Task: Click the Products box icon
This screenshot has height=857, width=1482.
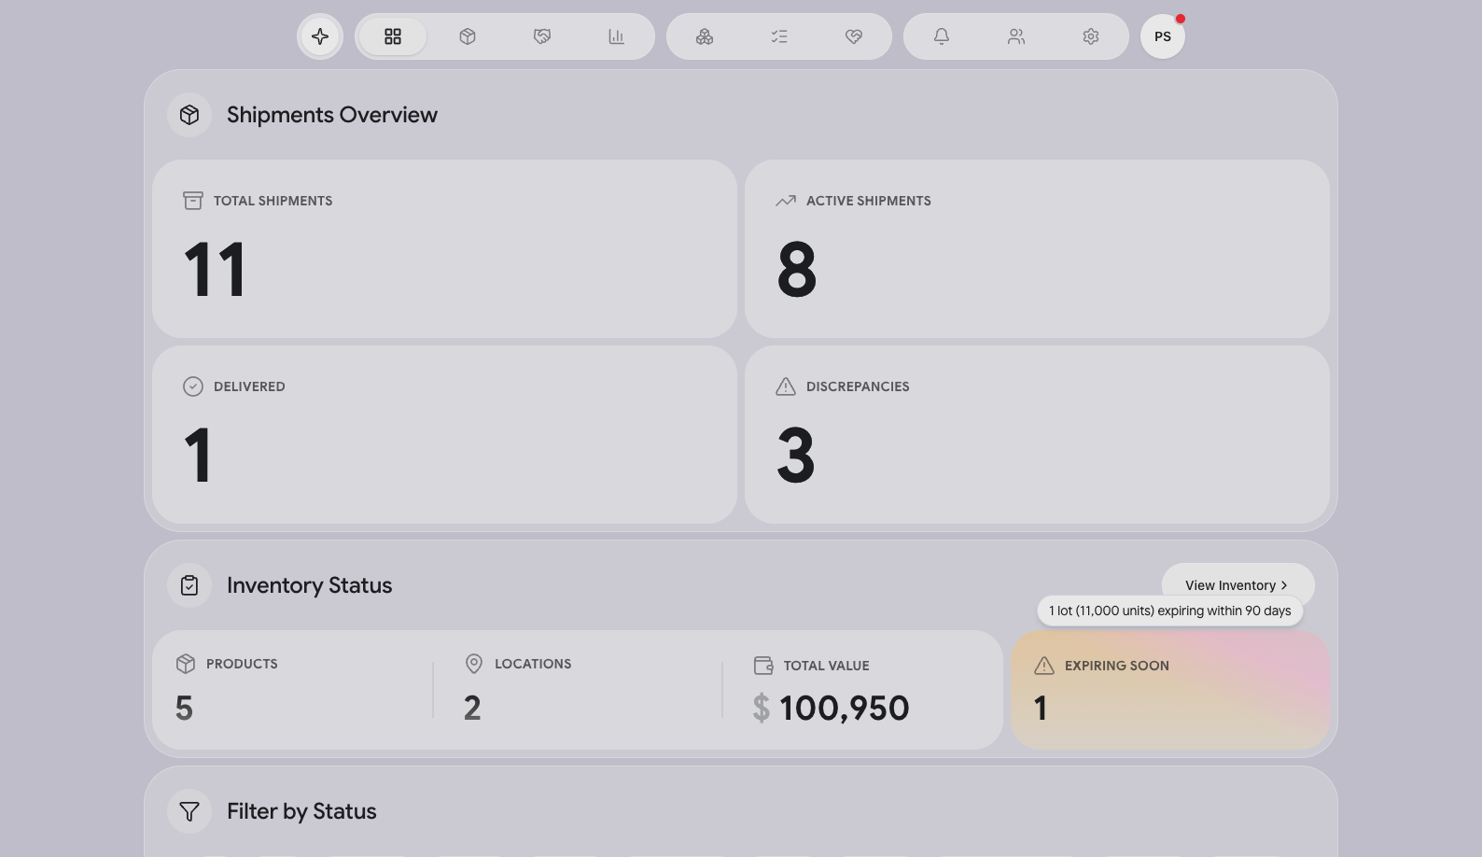Action: (x=186, y=664)
